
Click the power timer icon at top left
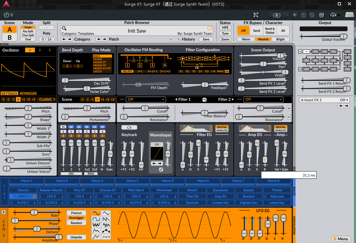[x=6, y=15]
